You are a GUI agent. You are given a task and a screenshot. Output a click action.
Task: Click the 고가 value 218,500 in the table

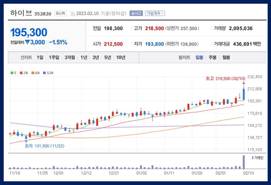(x=154, y=28)
